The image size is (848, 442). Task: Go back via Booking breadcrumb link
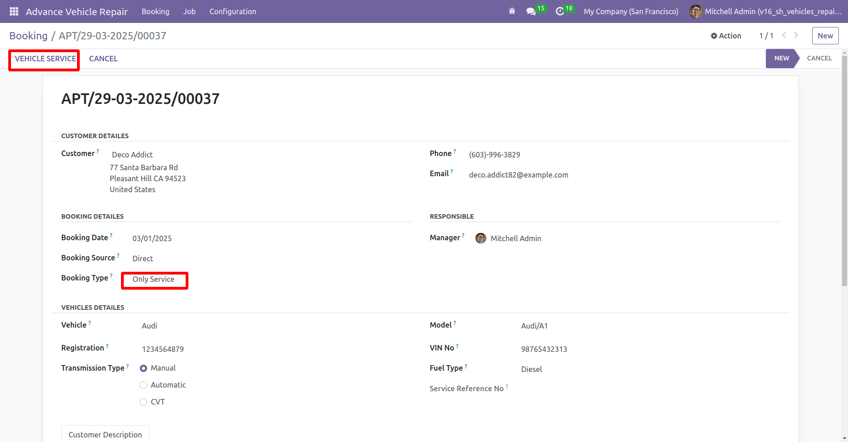click(x=28, y=36)
